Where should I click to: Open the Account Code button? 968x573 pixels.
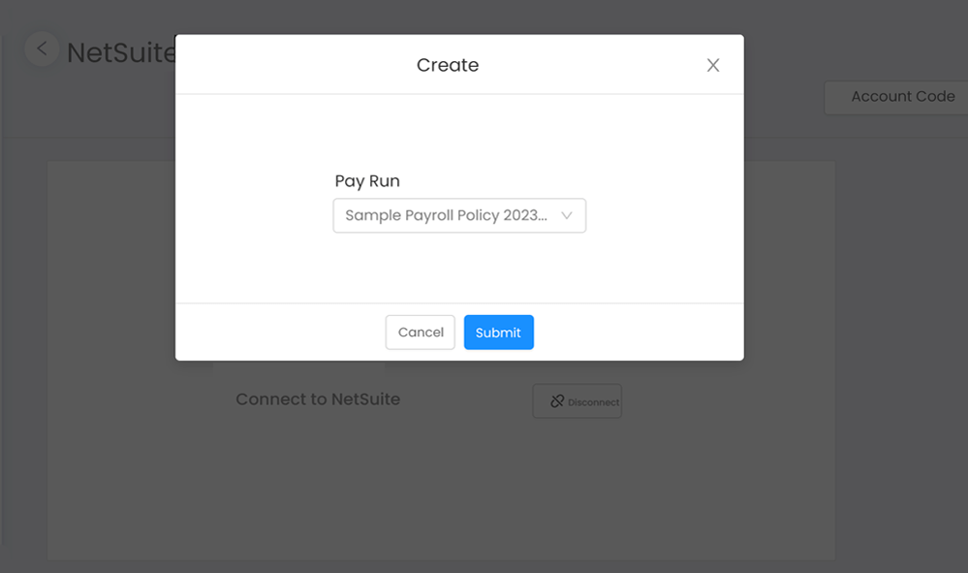(x=896, y=97)
